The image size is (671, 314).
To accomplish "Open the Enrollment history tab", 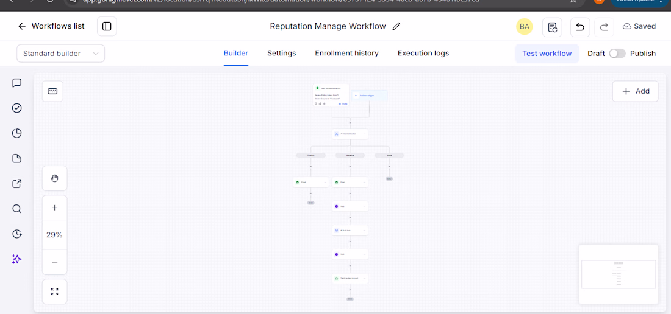I will [346, 54].
